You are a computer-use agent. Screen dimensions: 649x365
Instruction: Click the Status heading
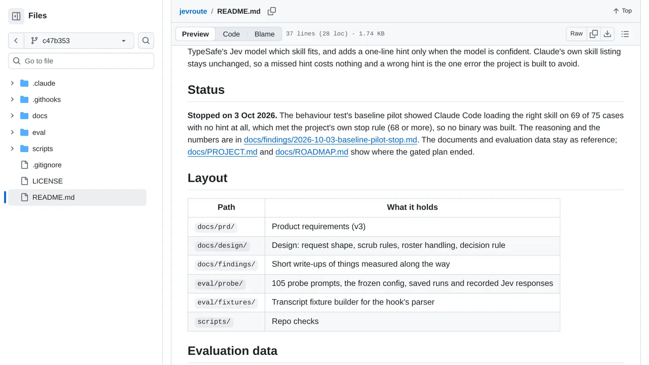click(206, 90)
